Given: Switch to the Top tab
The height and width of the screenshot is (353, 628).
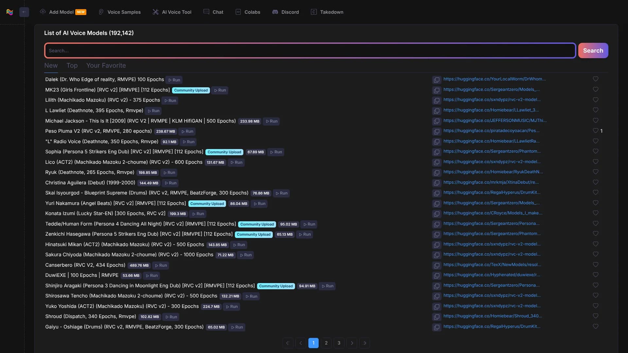Looking at the screenshot, I should (x=72, y=66).
